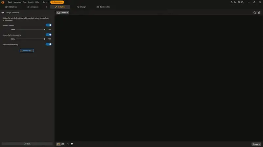
Task: Undo the last action
Action: pyautogui.click(x=44, y=2)
